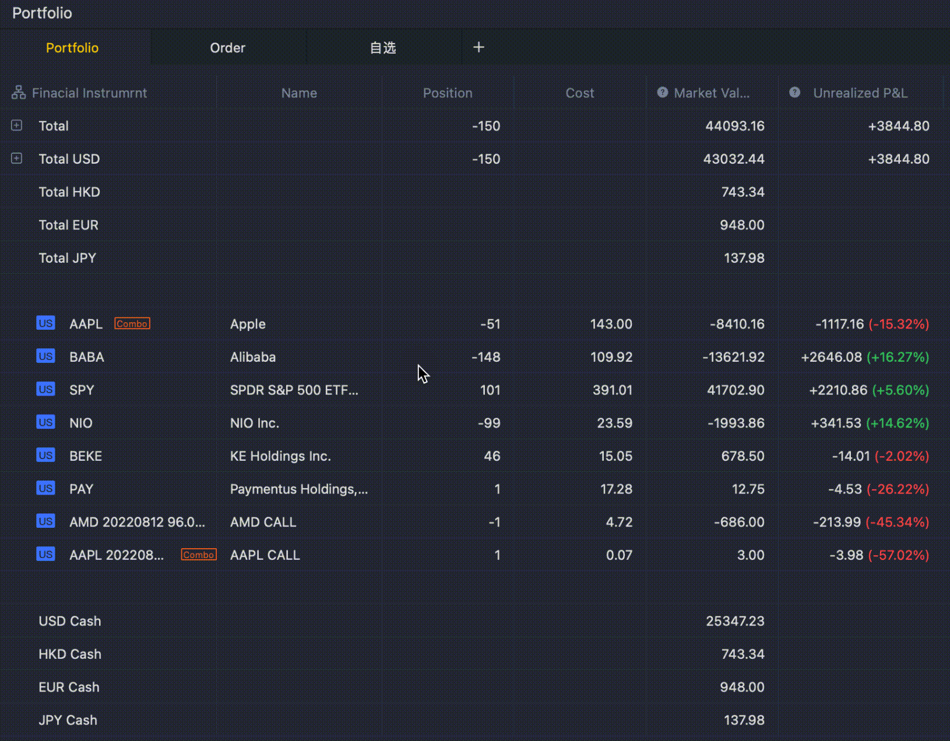
Task: Click the US market badge for SPY
Action: (45, 390)
